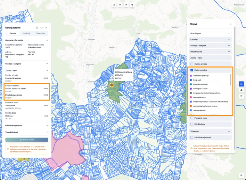Uncheck the Kulturna dobra layer checkbox
Screen dimensions: 246x180
tap(192, 70)
